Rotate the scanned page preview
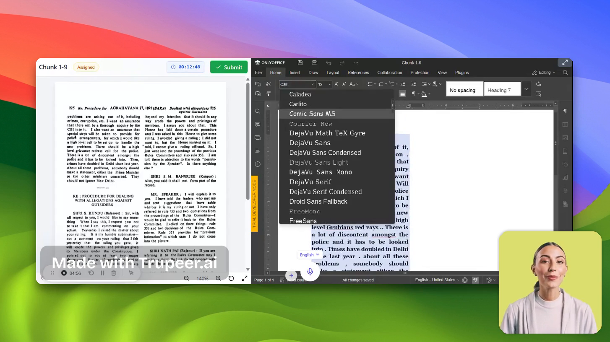Screen dimensions: 610x342 click(x=231, y=278)
